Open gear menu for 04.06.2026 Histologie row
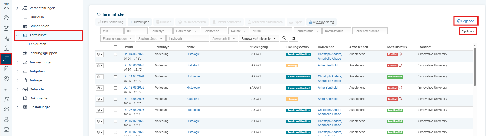Viewport: 486px width, 136px height. (99, 55)
